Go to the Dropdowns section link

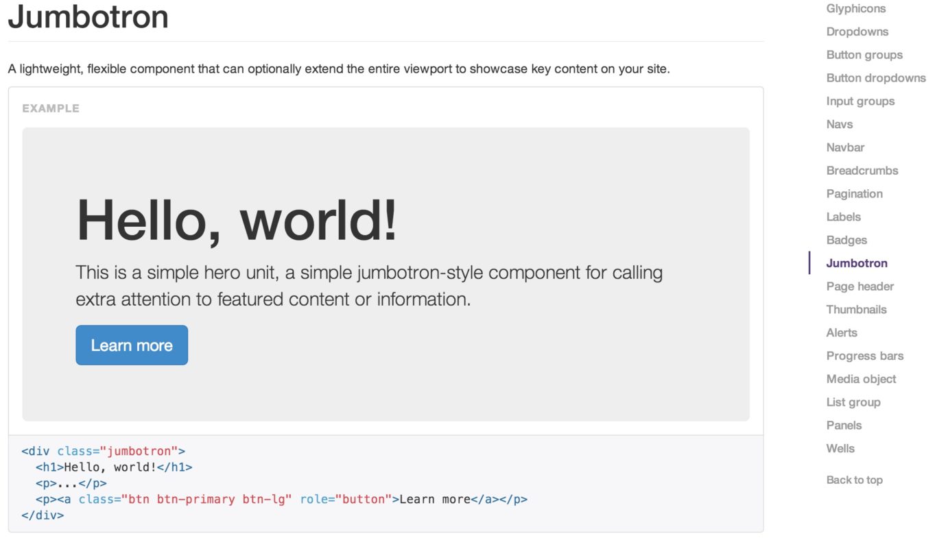pos(857,32)
